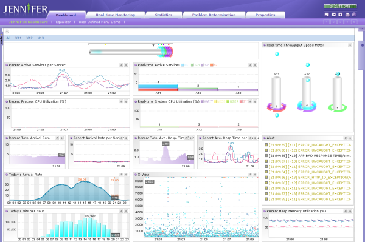Click the printer icon in the top toolbar
This screenshot has height=242, width=365.
coord(347,15)
